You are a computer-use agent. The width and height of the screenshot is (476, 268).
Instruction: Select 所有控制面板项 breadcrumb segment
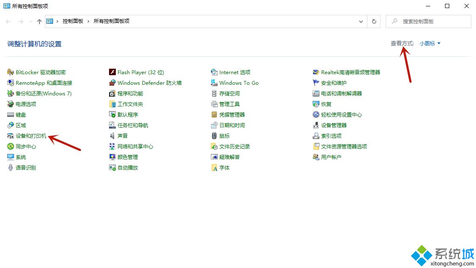click(x=112, y=21)
